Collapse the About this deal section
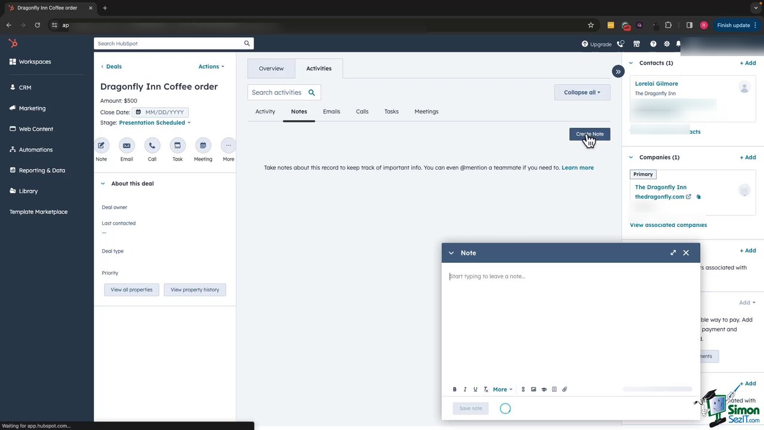The width and height of the screenshot is (764, 430). (103, 184)
